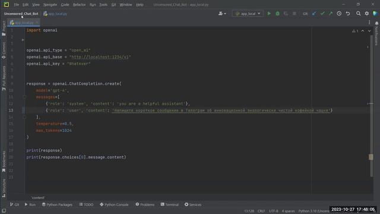Click Uncensored_Chat_Bot breadcrumb in navigation bar
The height and width of the screenshot is (214, 380).
(x=21, y=14)
